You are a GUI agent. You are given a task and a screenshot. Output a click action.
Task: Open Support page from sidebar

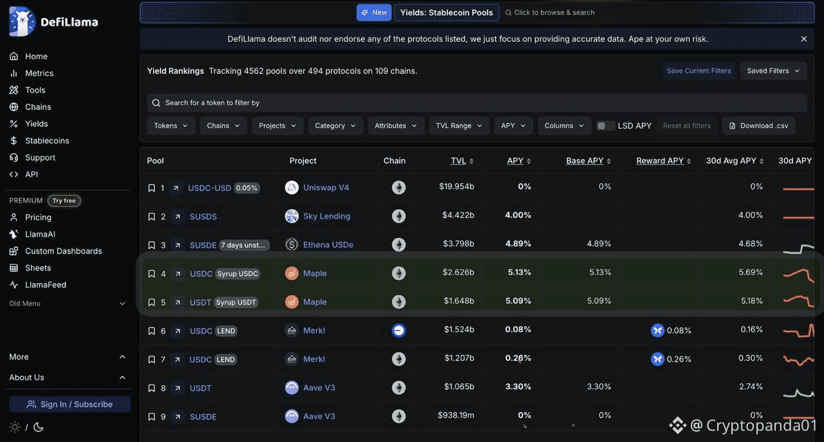(x=40, y=158)
